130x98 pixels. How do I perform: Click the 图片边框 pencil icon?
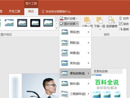coord(61,18)
